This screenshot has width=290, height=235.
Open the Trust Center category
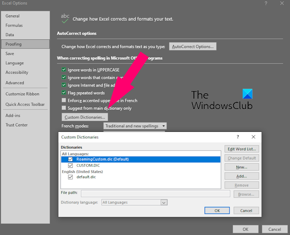click(25, 125)
